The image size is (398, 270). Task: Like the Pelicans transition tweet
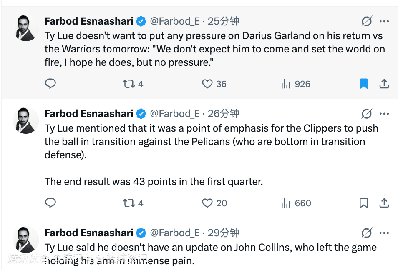(x=207, y=203)
